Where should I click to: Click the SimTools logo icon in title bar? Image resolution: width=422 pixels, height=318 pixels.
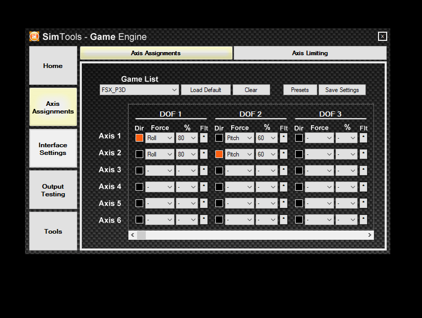[x=34, y=36]
